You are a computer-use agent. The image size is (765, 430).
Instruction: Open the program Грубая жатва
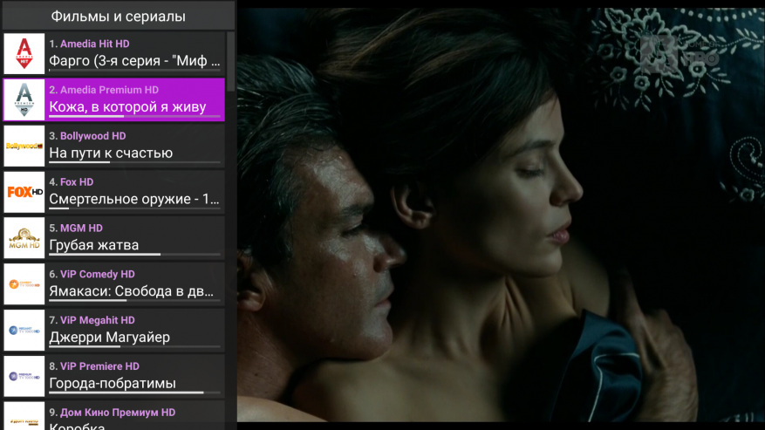coord(94,245)
